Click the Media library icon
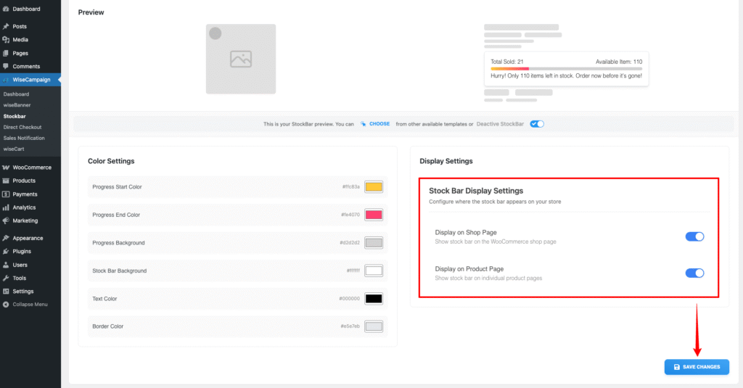Screen dimensions: 743x388 pyautogui.click(x=6, y=40)
